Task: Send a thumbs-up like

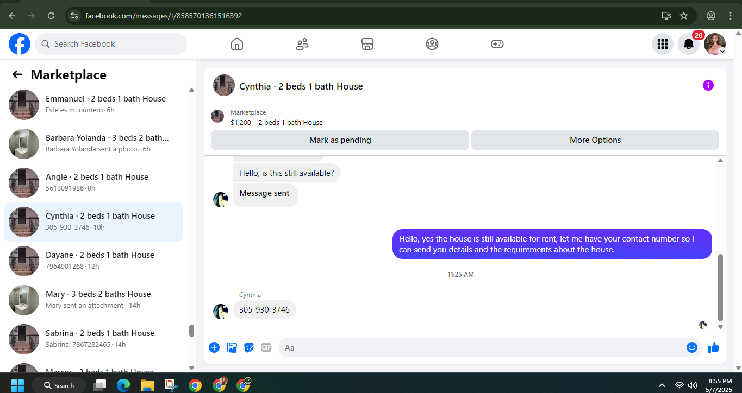Action: point(714,347)
